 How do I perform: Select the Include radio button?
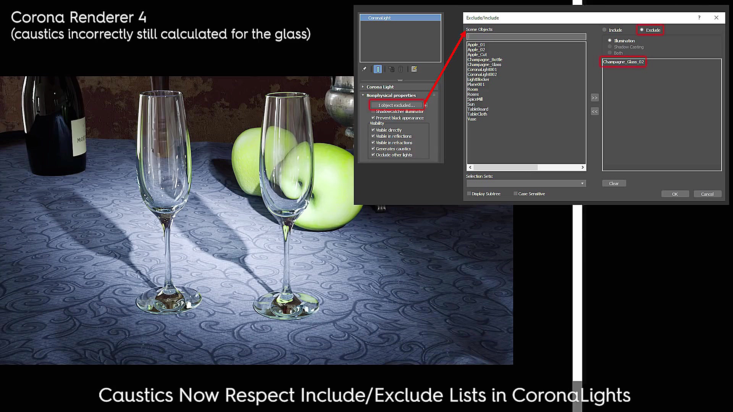click(604, 30)
